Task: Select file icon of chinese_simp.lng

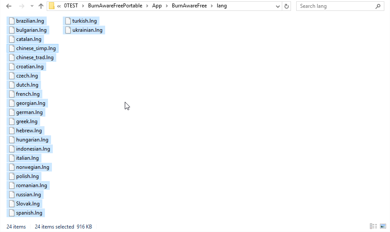Action: [12, 48]
